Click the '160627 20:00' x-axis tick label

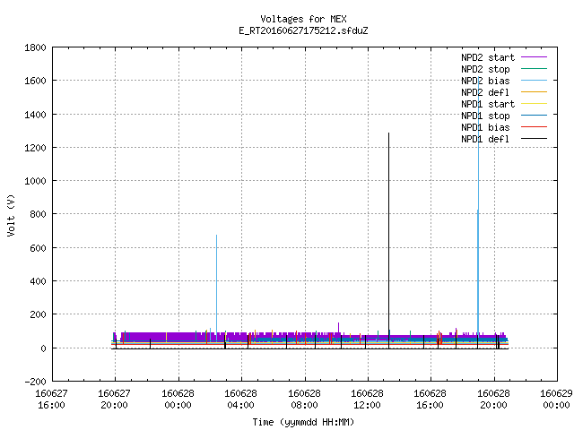coord(115,400)
